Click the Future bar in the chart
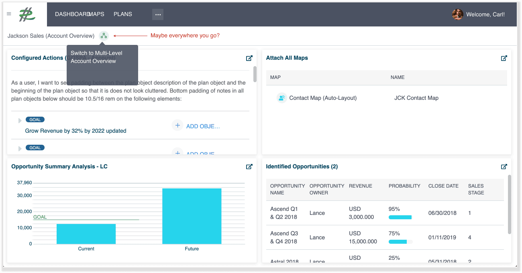Image resolution: width=522 pixels, height=273 pixels. pyautogui.click(x=192, y=216)
